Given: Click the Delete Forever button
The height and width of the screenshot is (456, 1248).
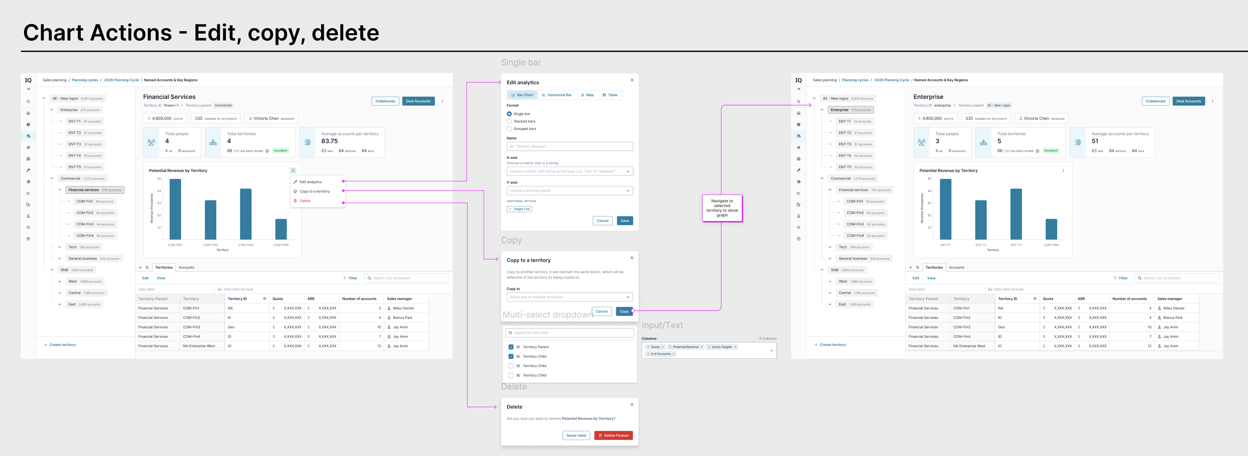Looking at the screenshot, I should click(614, 436).
